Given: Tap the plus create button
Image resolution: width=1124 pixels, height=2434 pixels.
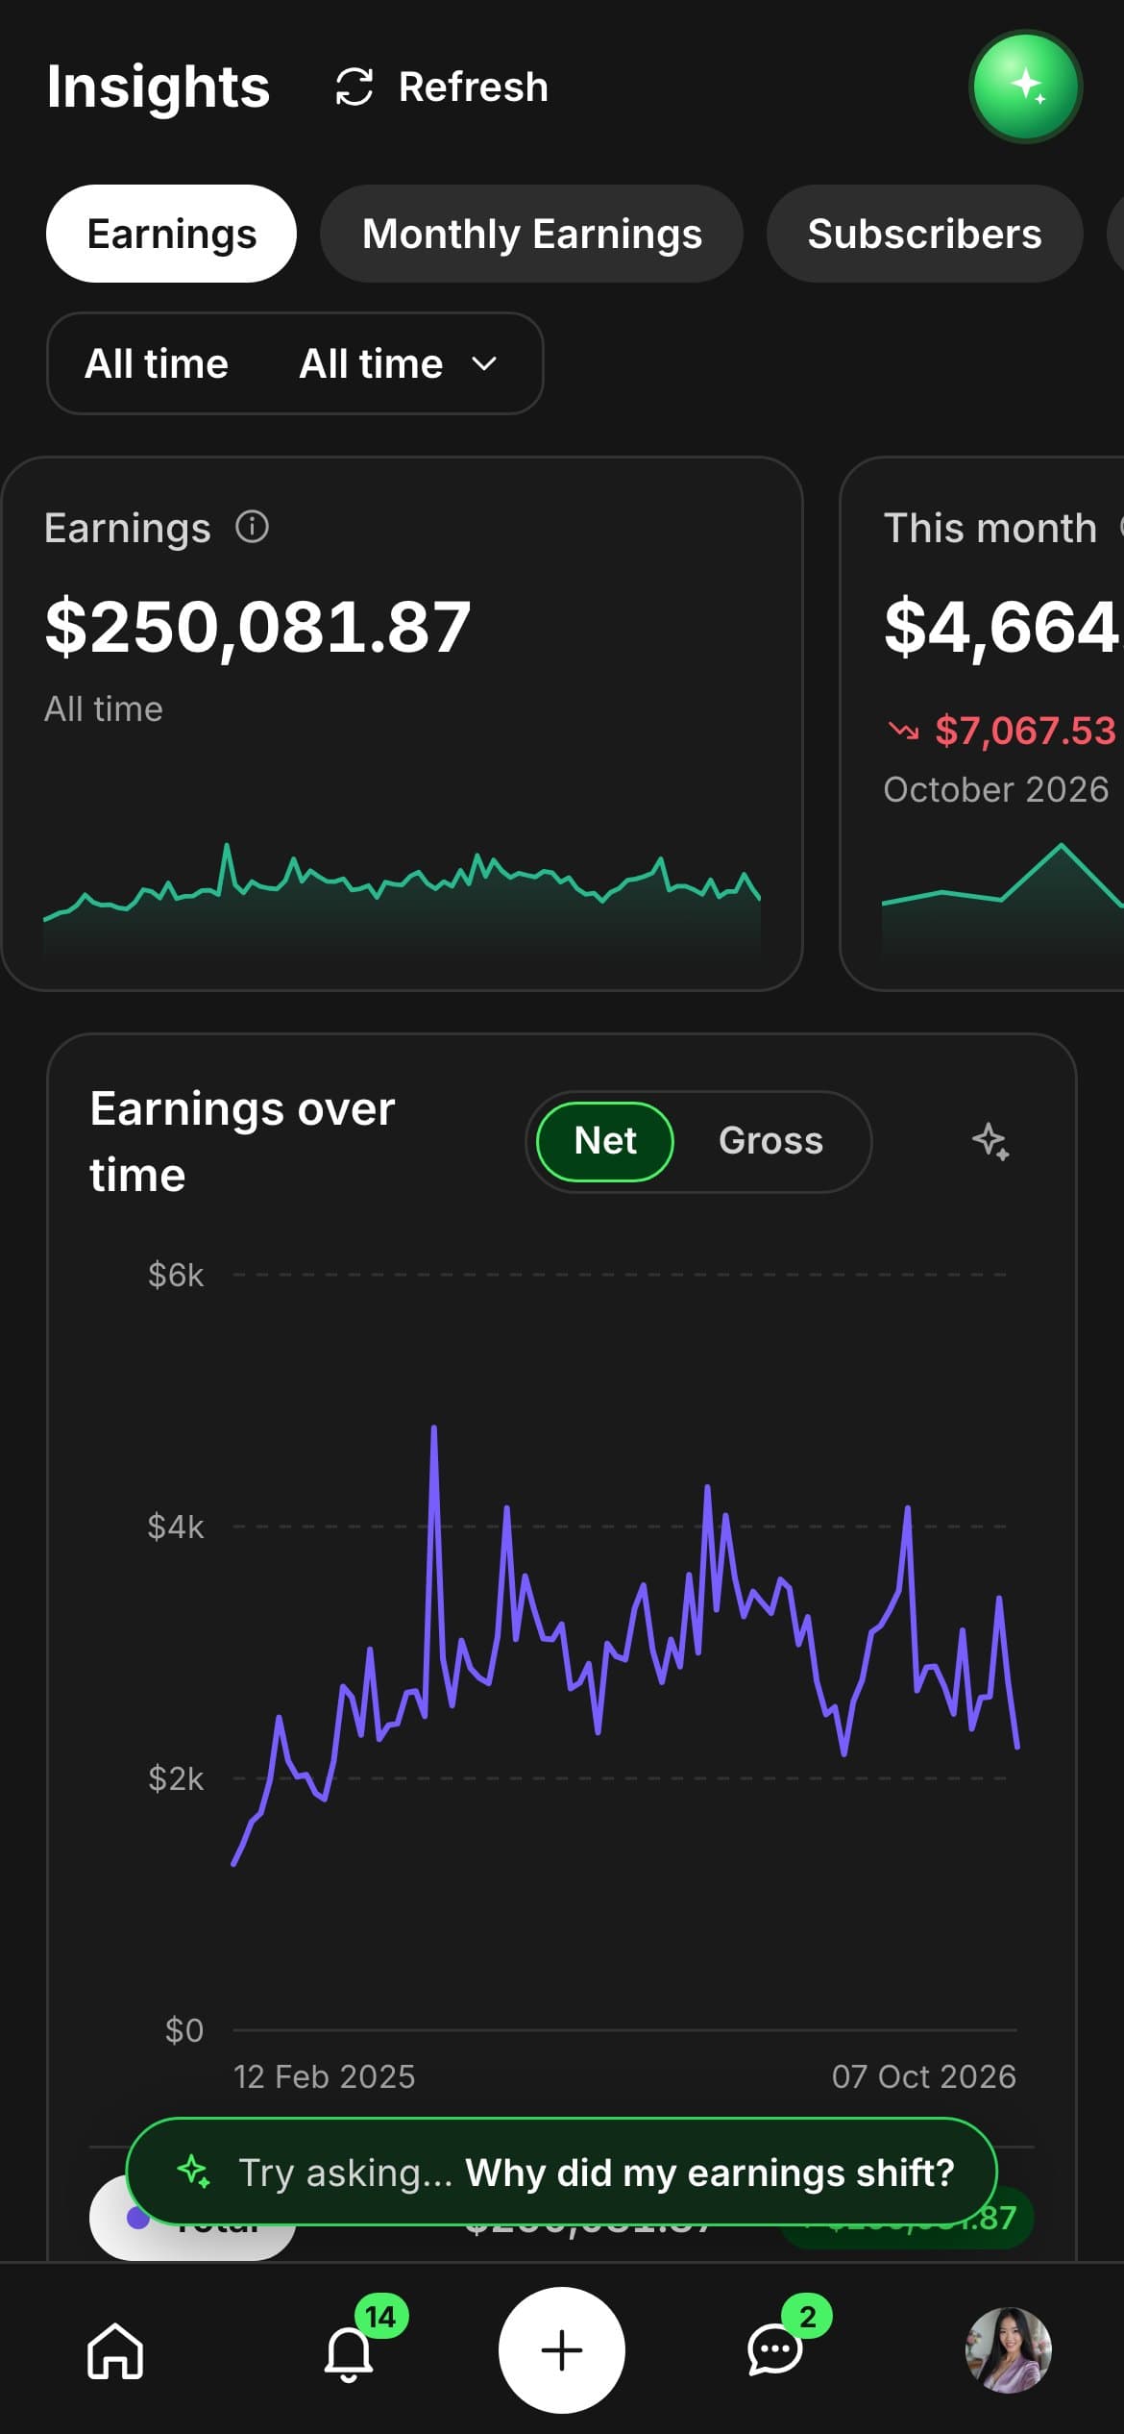Looking at the screenshot, I should point(562,2350).
